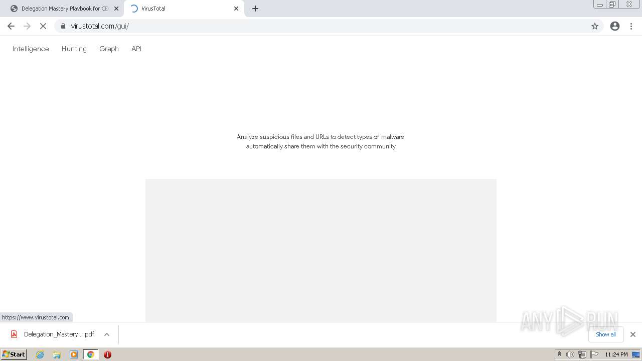Viewport: 642px width, 361px height.
Task: Open Chrome's three-dot options menu
Action: click(x=631, y=26)
